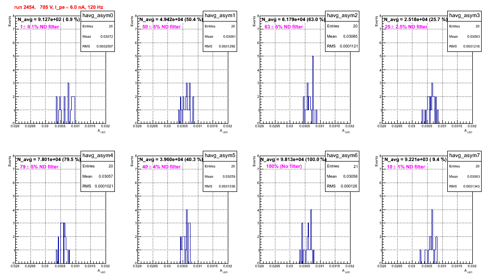Click RMS 0.0002007 in havg_asym0 stats
This screenshot has width=489, height=280.
click(98, 47)
